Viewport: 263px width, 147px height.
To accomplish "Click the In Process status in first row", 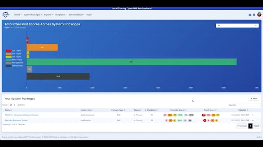I will 138,115.
